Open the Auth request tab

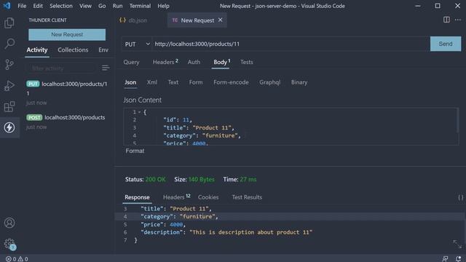point(194,62)
